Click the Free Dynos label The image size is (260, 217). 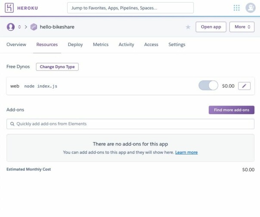pos(18,67)
